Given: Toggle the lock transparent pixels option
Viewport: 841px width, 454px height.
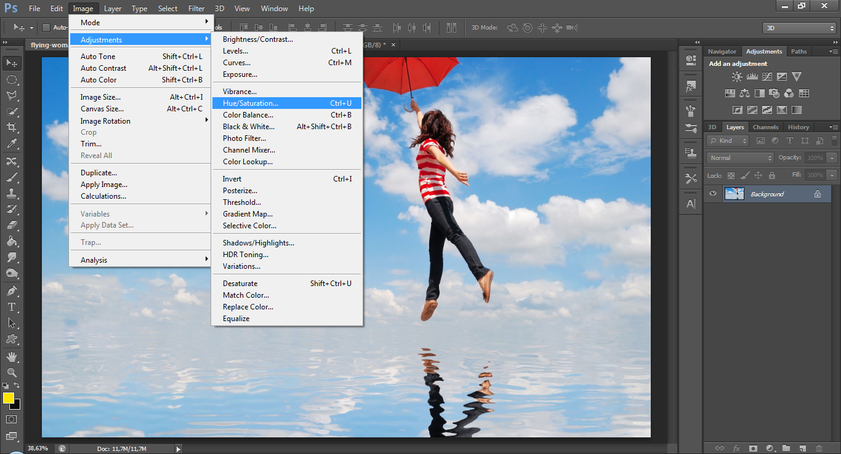Looking at the screenshot, I should tap(731, 175).
